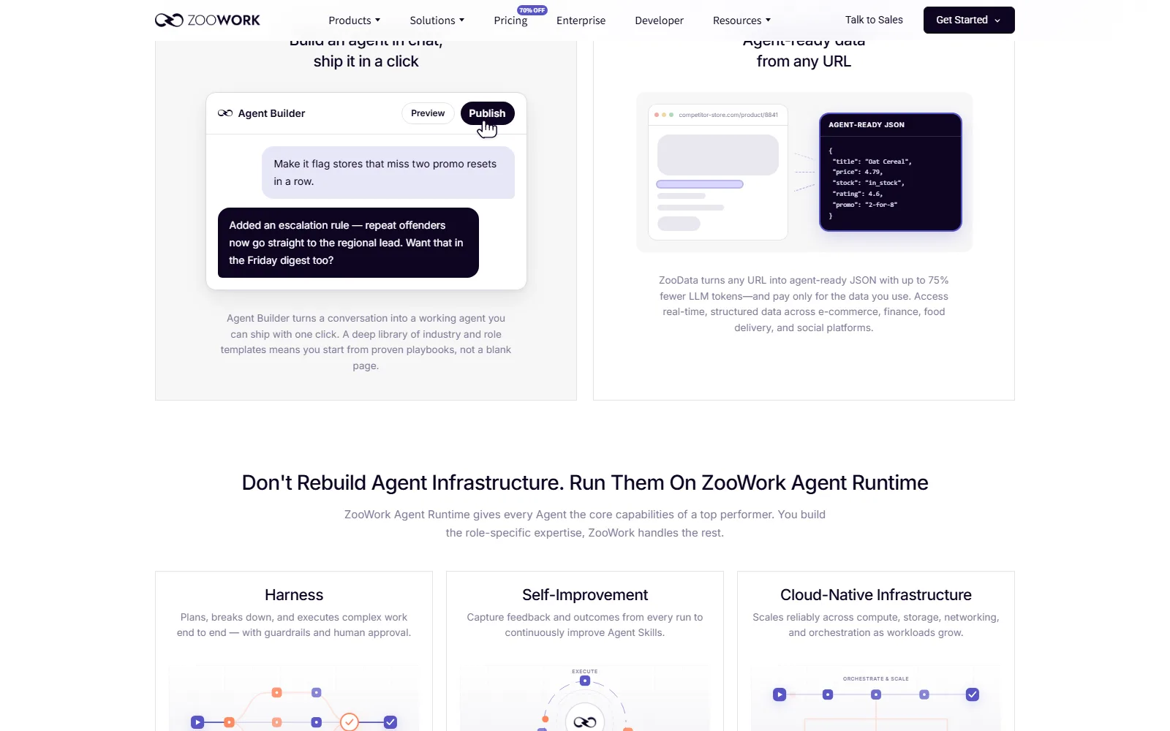Click checkmark node in Cloud-Native diagram
The width and height of the screenshot is (1170, 731).
[x=973, y=694]
